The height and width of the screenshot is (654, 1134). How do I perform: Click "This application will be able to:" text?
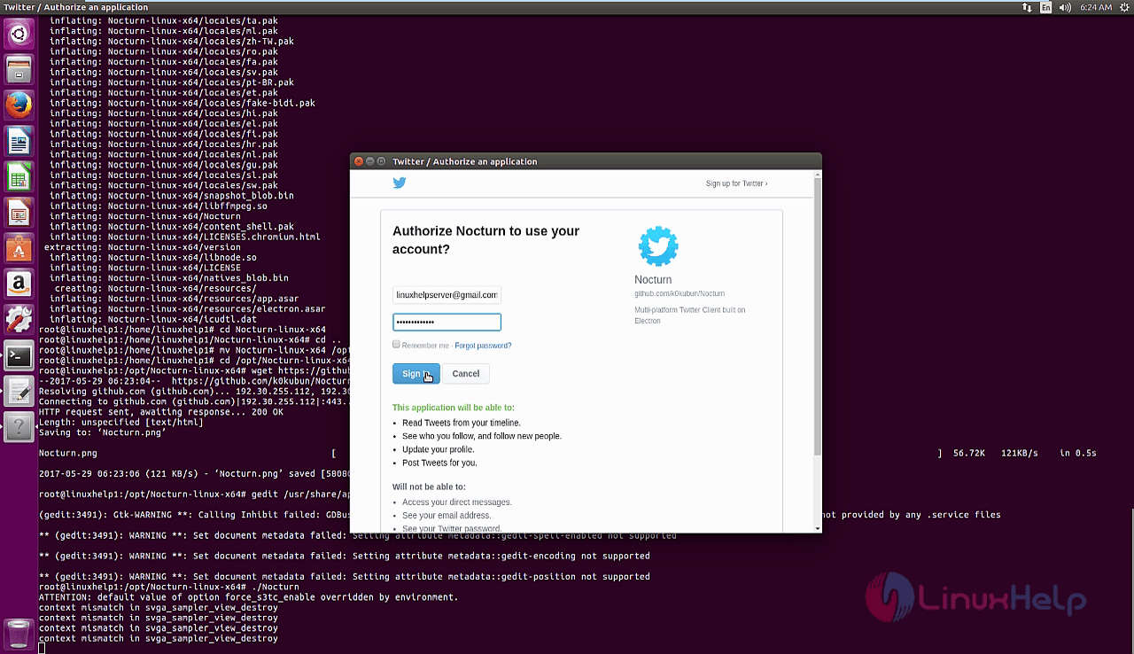[x=453, y=408]
